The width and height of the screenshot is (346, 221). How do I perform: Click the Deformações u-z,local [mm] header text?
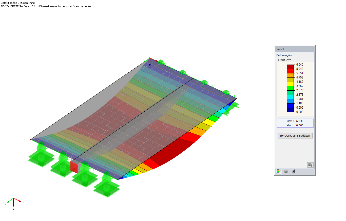pos(18,3)
